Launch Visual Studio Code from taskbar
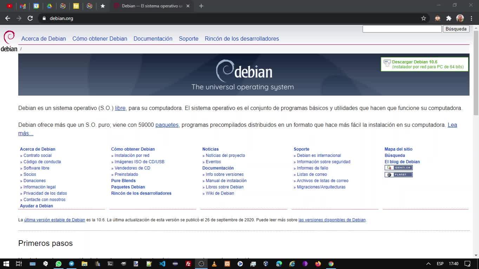The image size is (479, 269). click(162, 264)
